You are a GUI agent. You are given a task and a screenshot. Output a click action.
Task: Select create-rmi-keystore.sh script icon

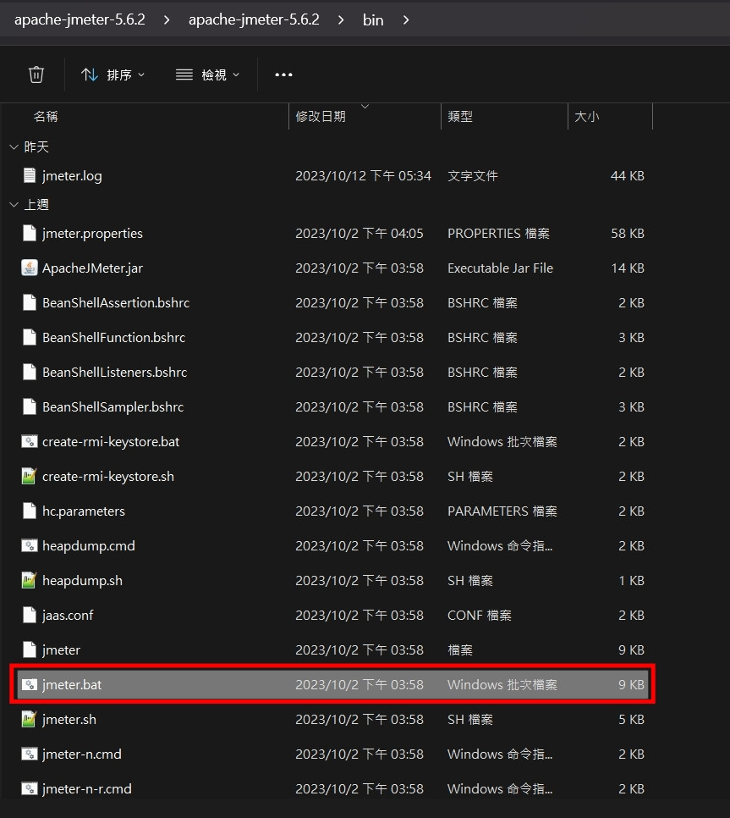tap(30, 476)
